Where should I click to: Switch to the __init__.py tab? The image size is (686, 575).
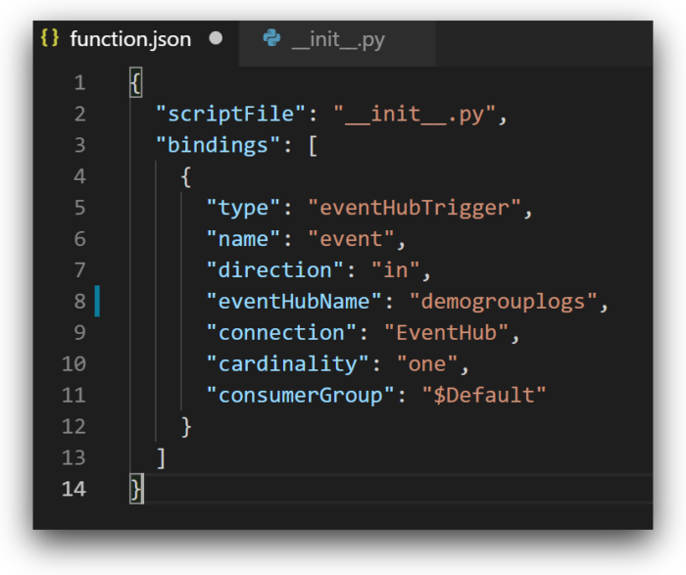click(x=337, y=40)
